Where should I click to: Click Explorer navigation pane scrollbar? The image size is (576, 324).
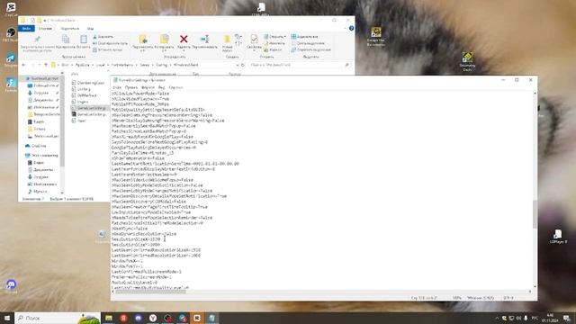click(62, 121)
